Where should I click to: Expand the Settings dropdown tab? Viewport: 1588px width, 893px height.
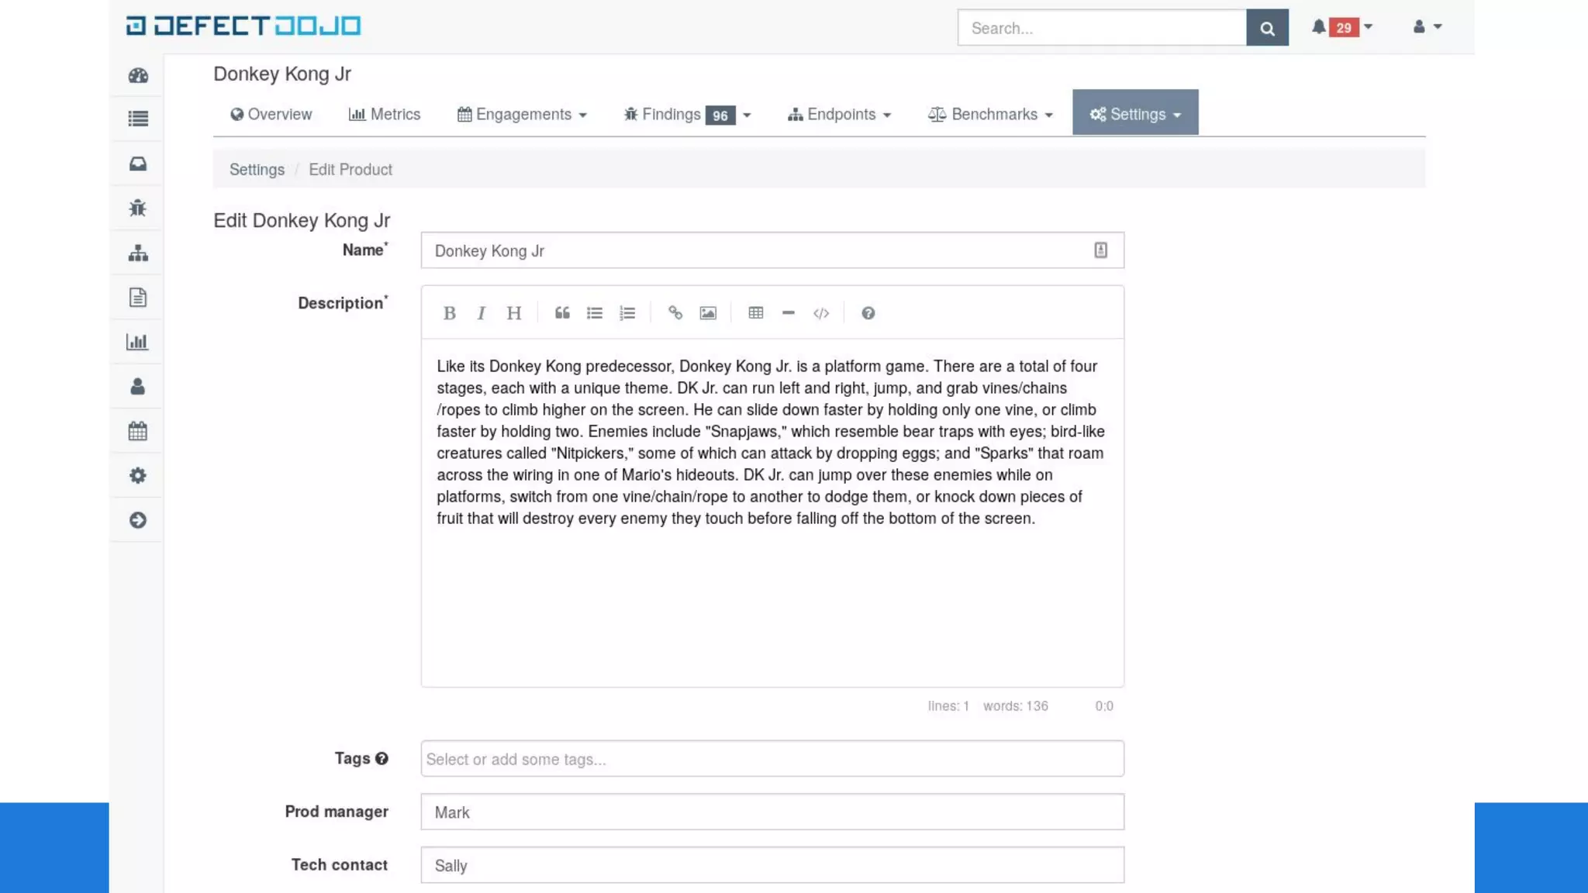click(1135, 113)
